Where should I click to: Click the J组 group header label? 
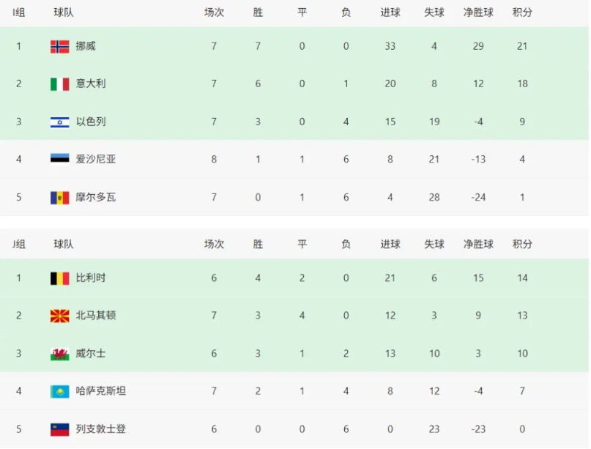(18, 244)
